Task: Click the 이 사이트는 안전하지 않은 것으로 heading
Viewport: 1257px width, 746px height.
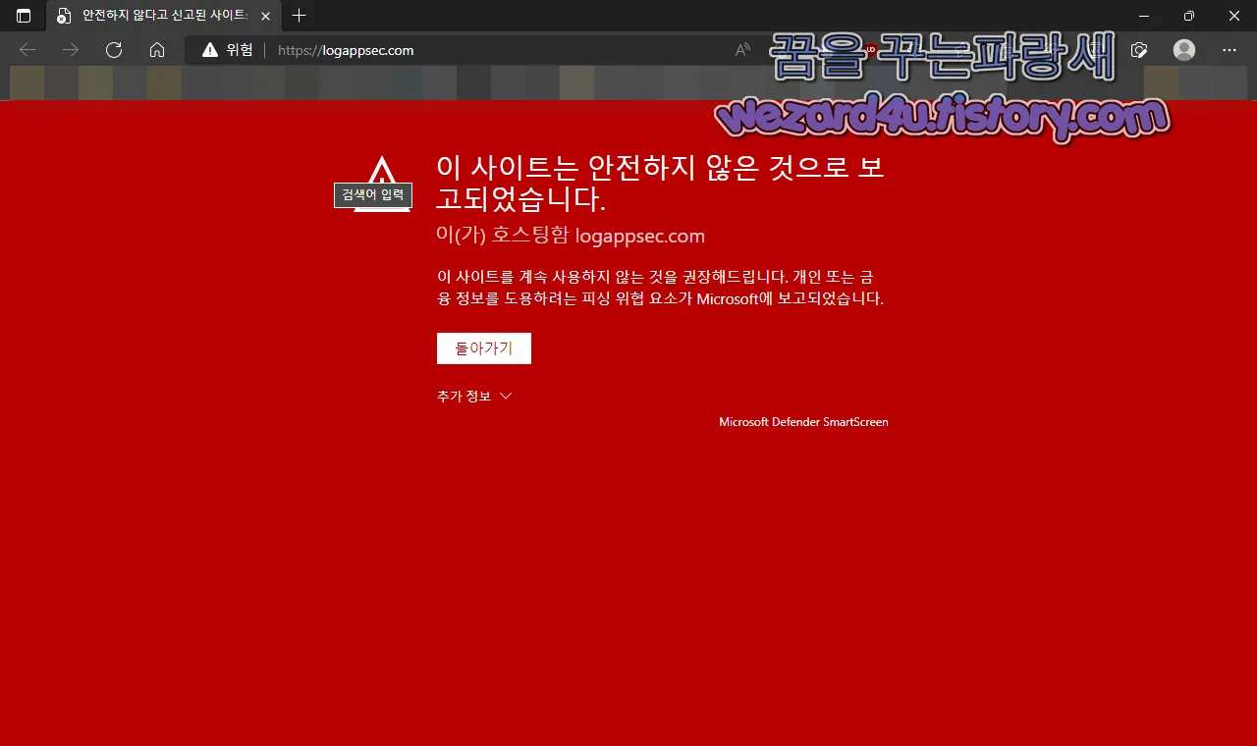Action: point(660,183)
